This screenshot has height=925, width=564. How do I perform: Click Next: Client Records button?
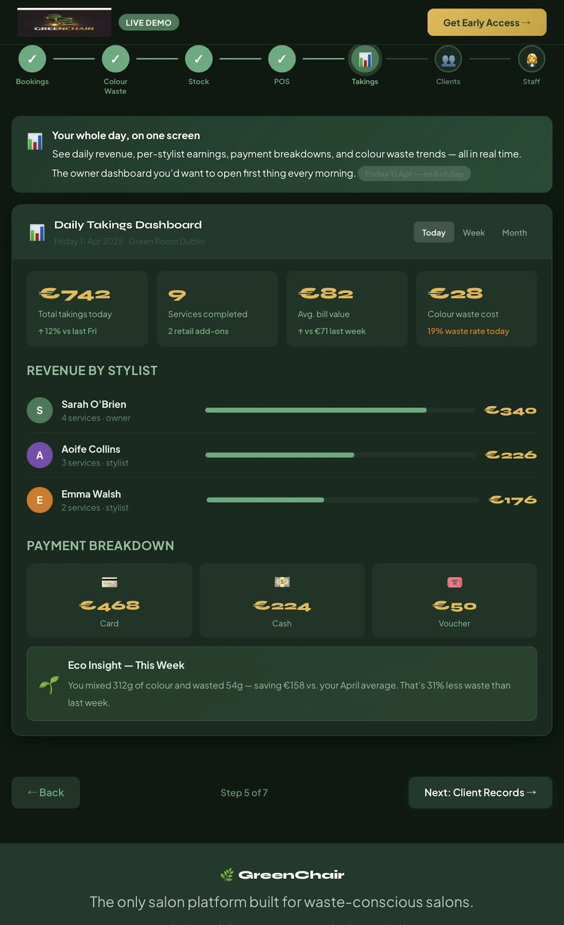[480, 792]
